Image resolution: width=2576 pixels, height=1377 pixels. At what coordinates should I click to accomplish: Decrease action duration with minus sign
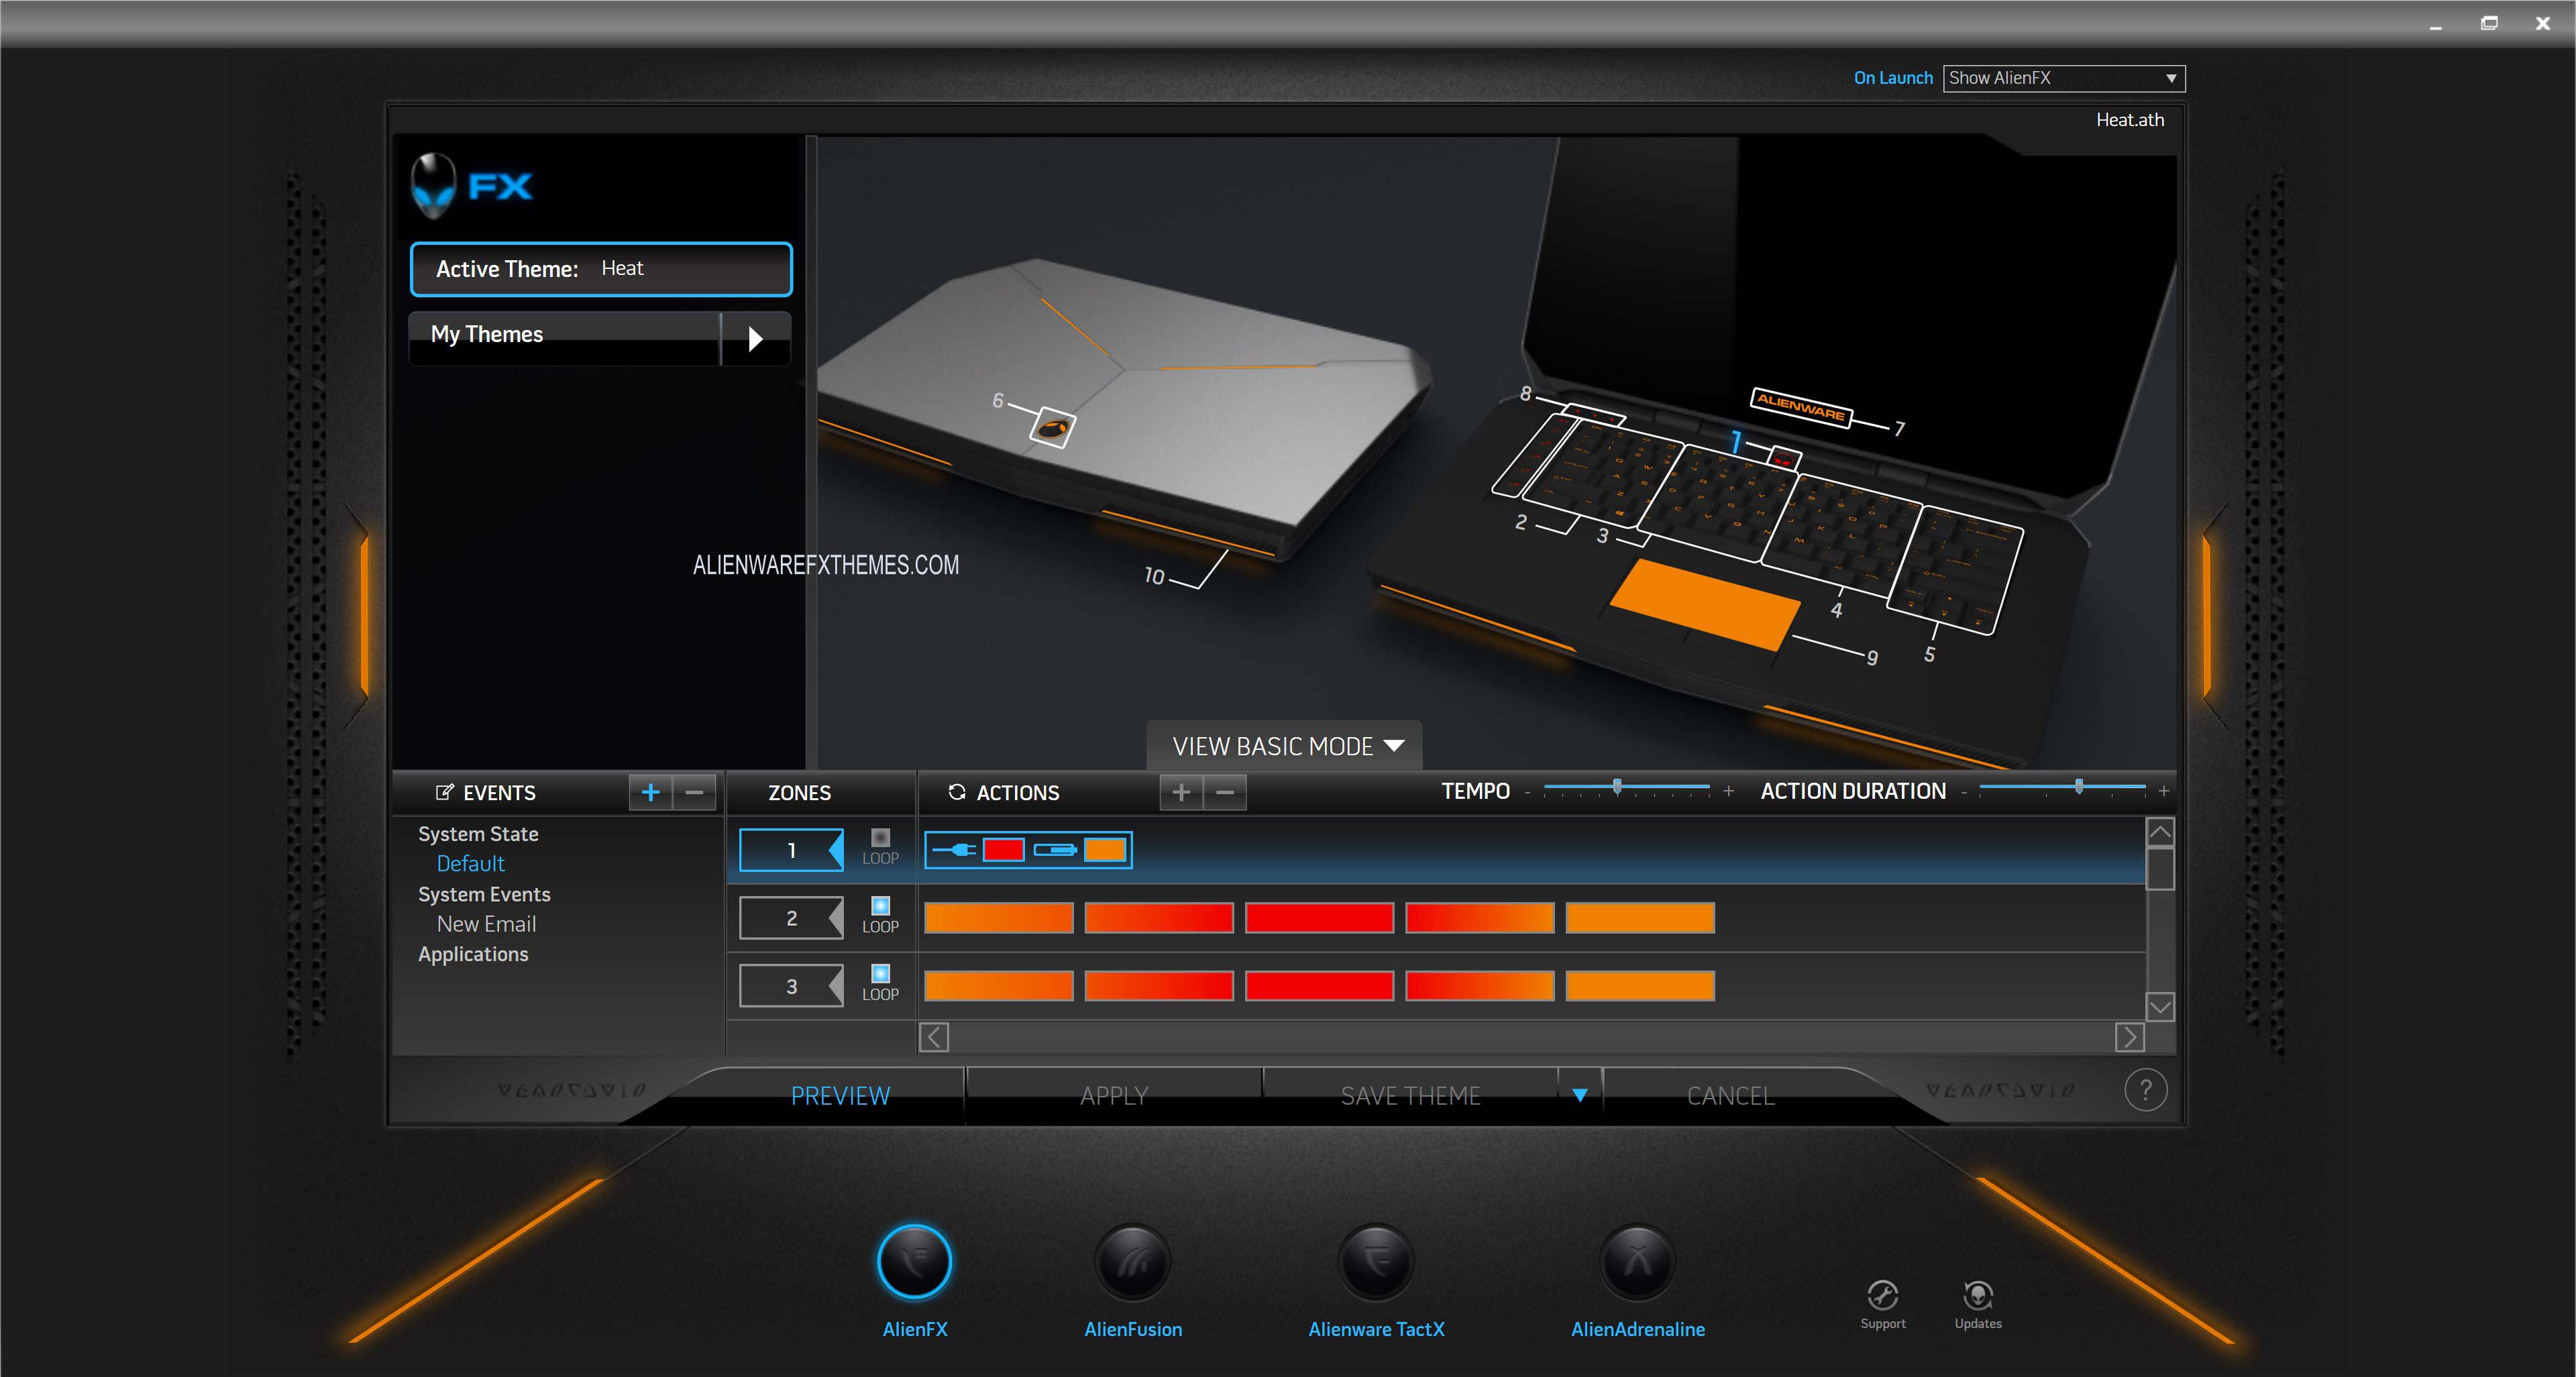point(1964,792)
